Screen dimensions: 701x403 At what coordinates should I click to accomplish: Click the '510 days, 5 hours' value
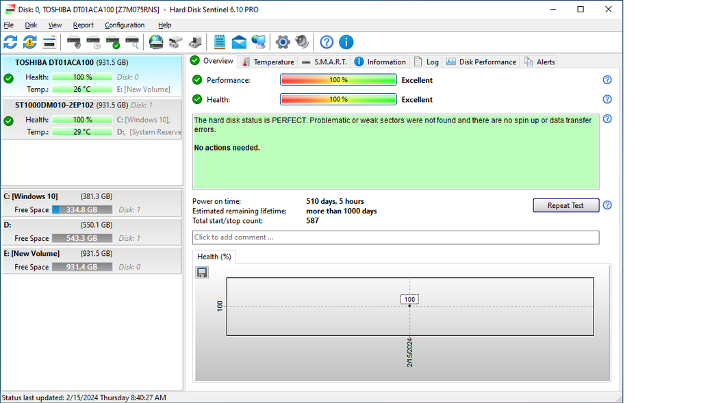[x=335, y=201]
